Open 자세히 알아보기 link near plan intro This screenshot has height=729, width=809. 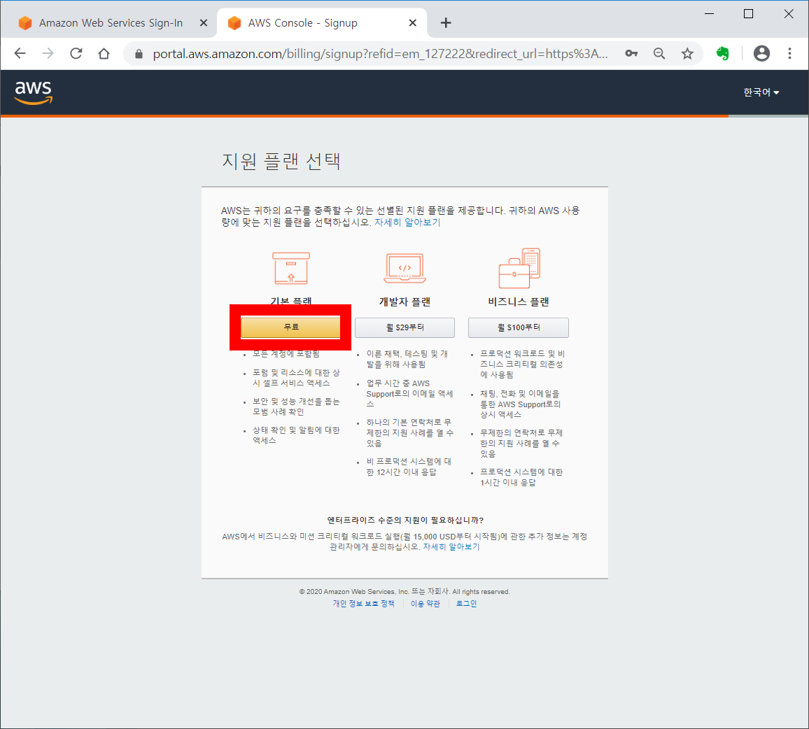[407, 222]
